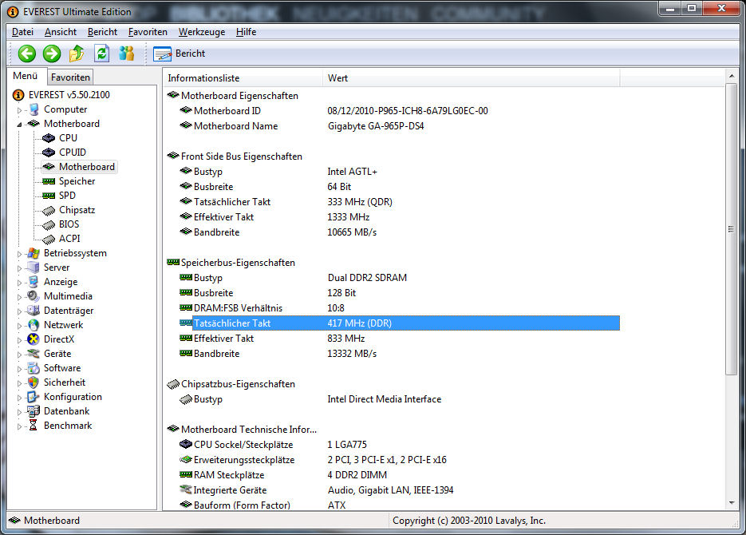Select the CPUID tree item
Screen dimensions: 746x535
tap(73, 153)
